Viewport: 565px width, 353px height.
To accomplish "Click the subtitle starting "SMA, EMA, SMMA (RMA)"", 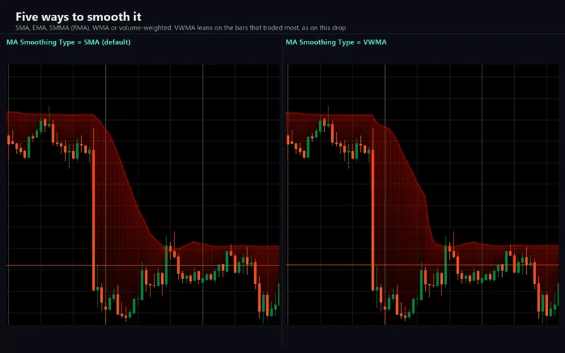I will coord(181,28).
